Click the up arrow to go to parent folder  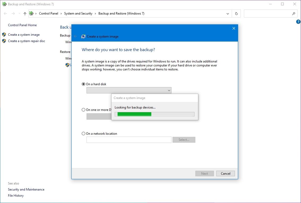25,13
